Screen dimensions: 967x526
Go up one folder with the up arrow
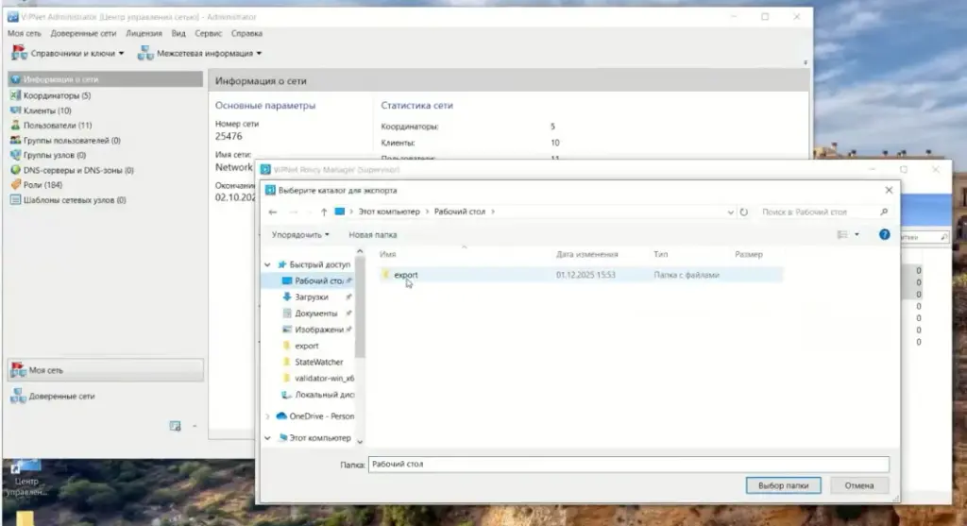pos(324,212)
